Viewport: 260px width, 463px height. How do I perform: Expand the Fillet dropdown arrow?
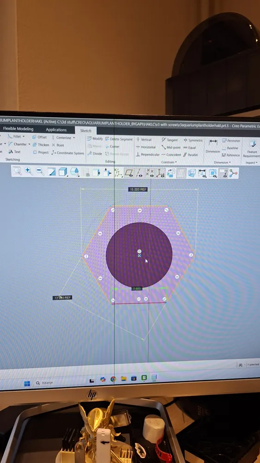click(24, 137)
